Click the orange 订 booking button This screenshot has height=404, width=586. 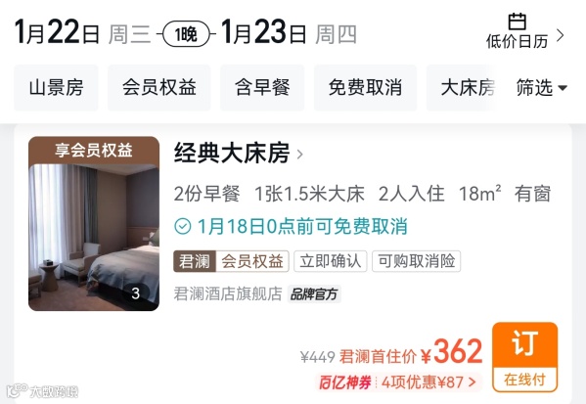point(524,357)
